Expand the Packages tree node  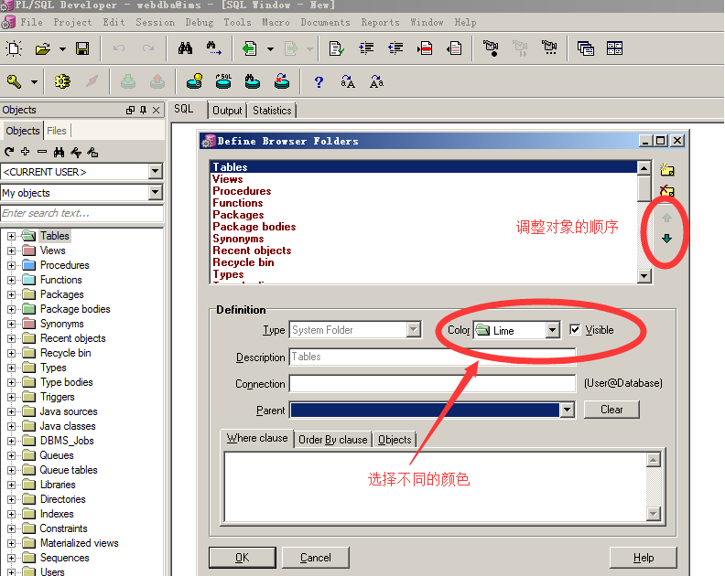(11, 294)
